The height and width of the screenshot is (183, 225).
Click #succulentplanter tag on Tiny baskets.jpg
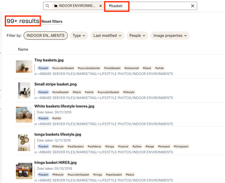click(x=89, y=68)
